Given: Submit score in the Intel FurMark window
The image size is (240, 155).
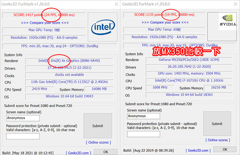Looking at the screenshot, I should click(98, 126).
